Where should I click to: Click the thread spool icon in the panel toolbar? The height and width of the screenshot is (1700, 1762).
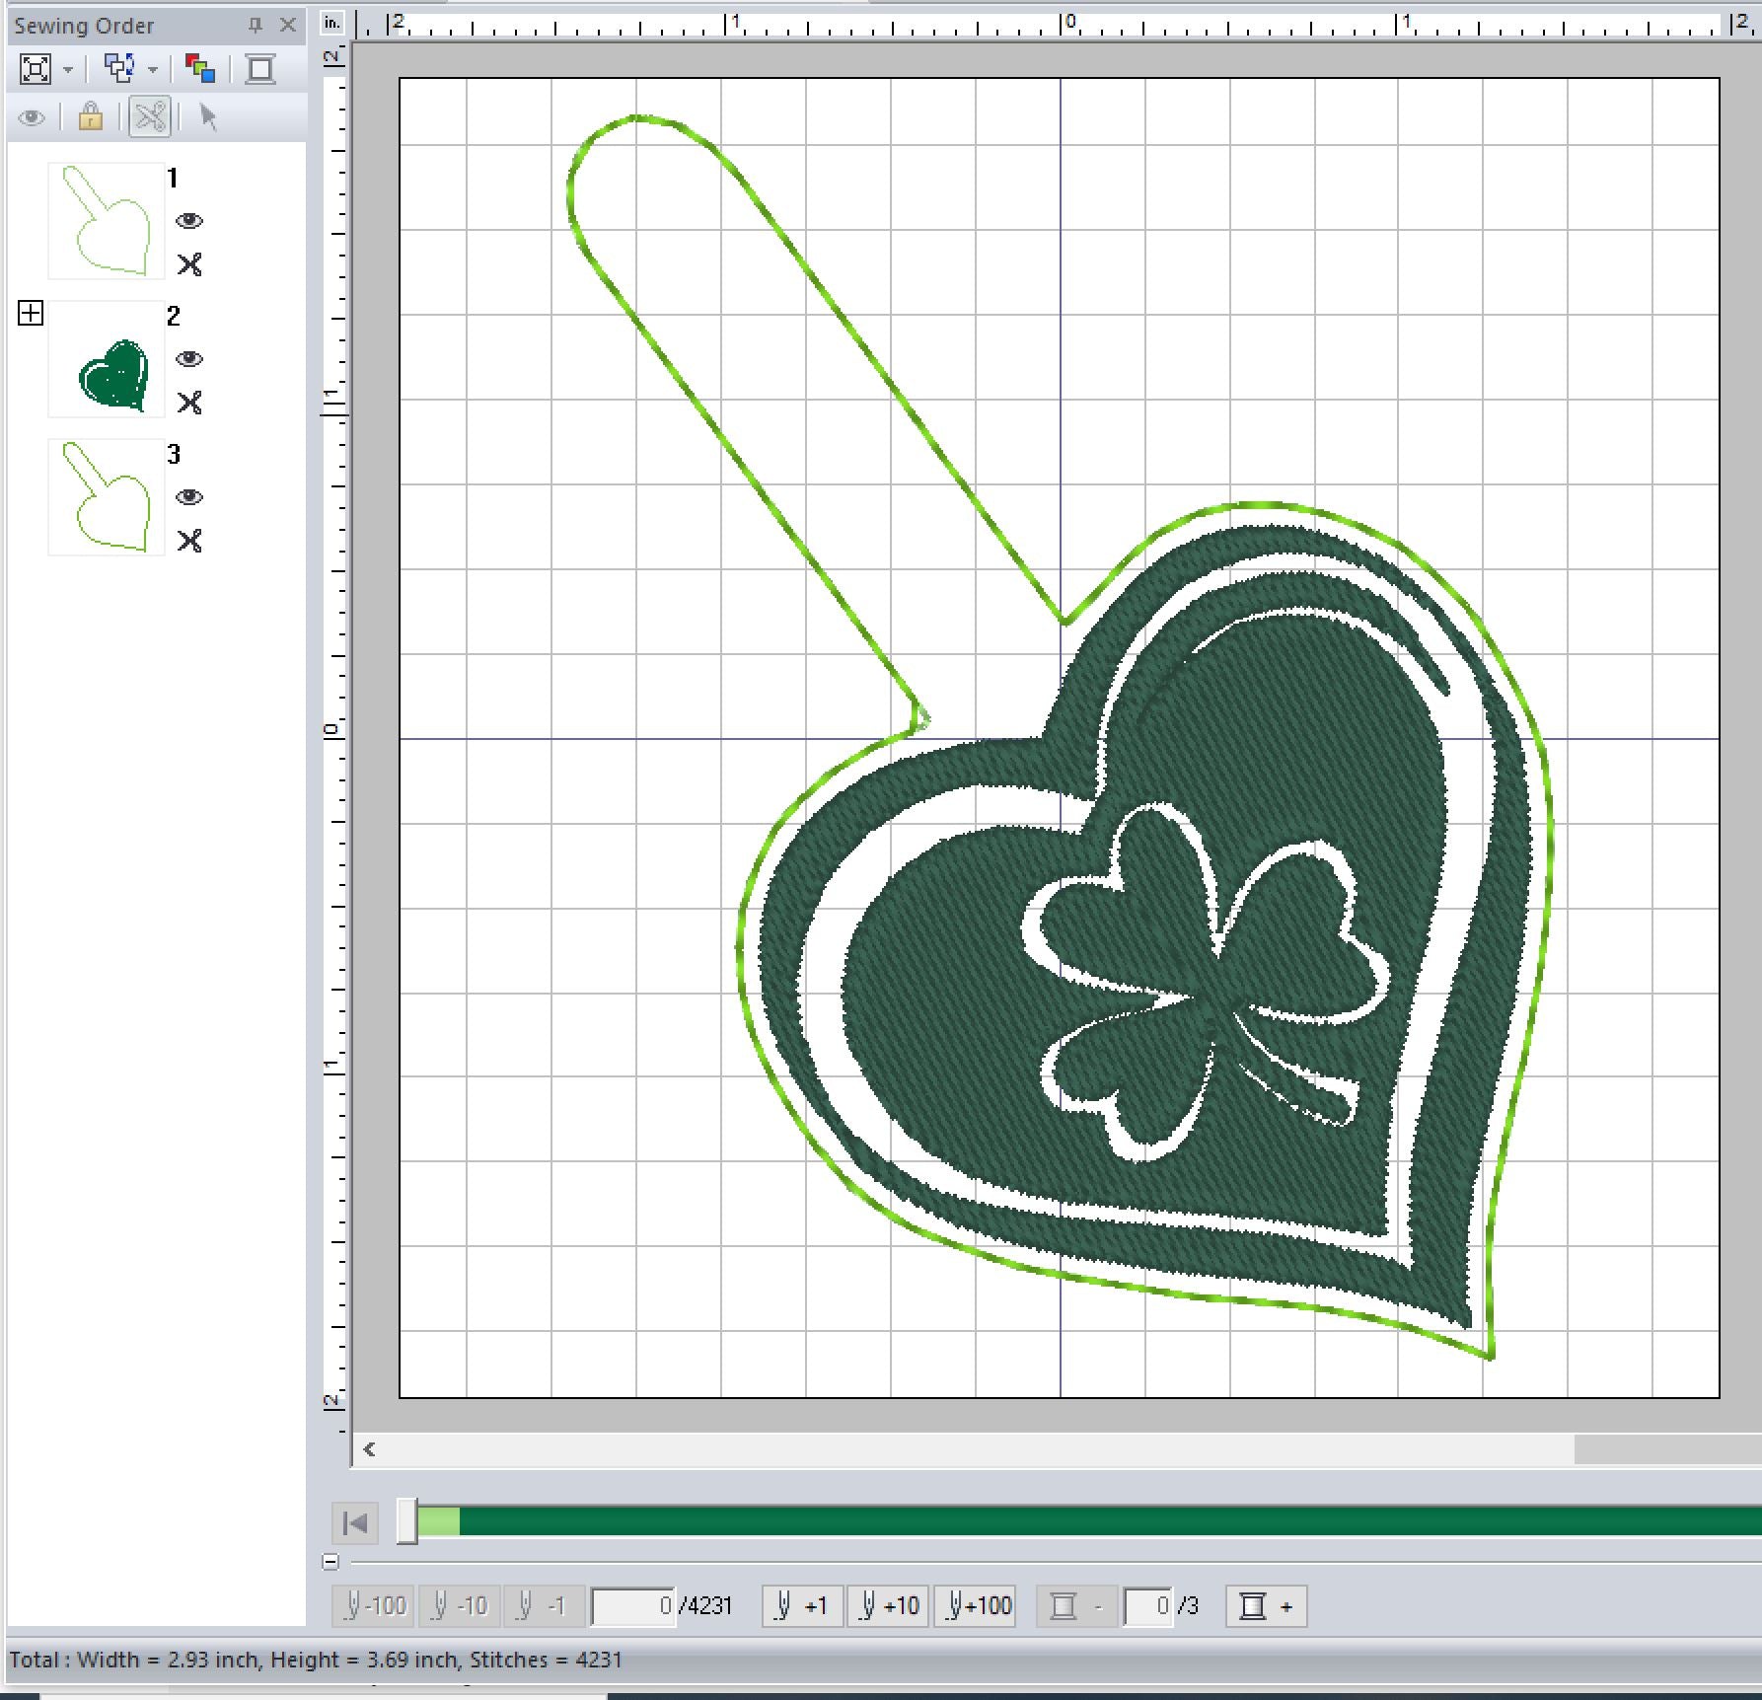260,69
